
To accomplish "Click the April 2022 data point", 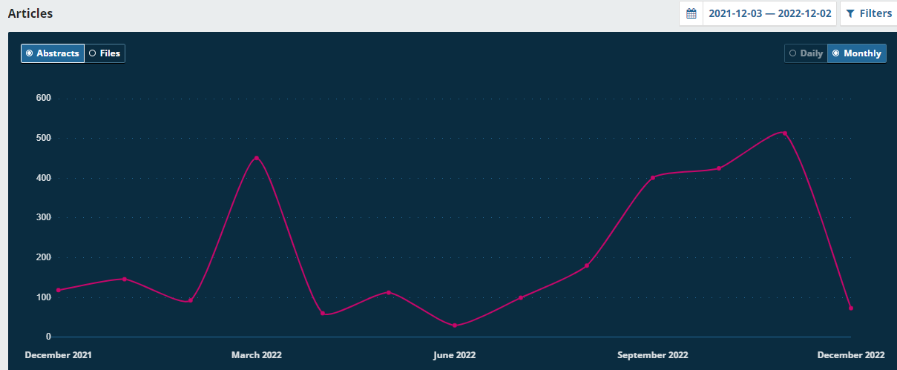I will click(x=323, y=313).
